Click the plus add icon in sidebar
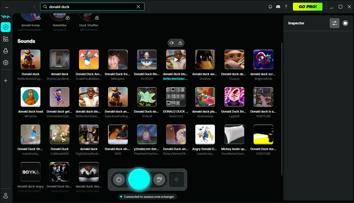This screenshot has height=203, width=354. [x=6, y=80]
